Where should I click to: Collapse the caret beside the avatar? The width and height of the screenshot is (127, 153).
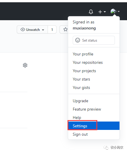119,12
